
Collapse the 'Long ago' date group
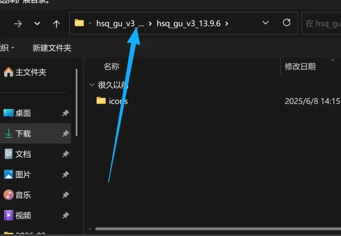[92, 85]
